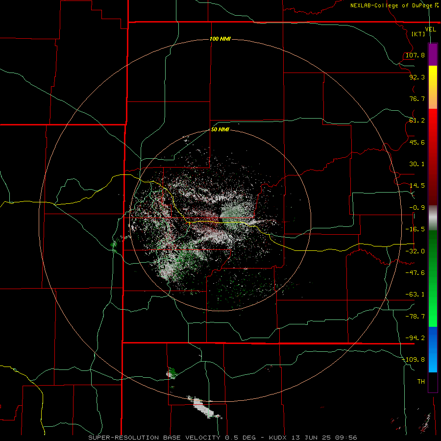The image size is (441, 441).
Task: Click the -0.9 legend value
Action: [x=417, y=208]
